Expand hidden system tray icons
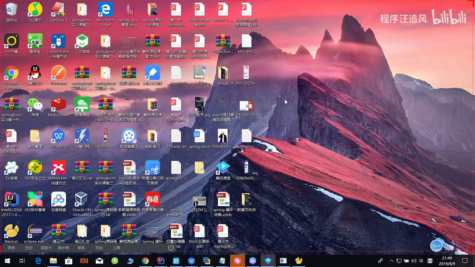The height and width of the screenshot is (267, 475). pos(391,261)
